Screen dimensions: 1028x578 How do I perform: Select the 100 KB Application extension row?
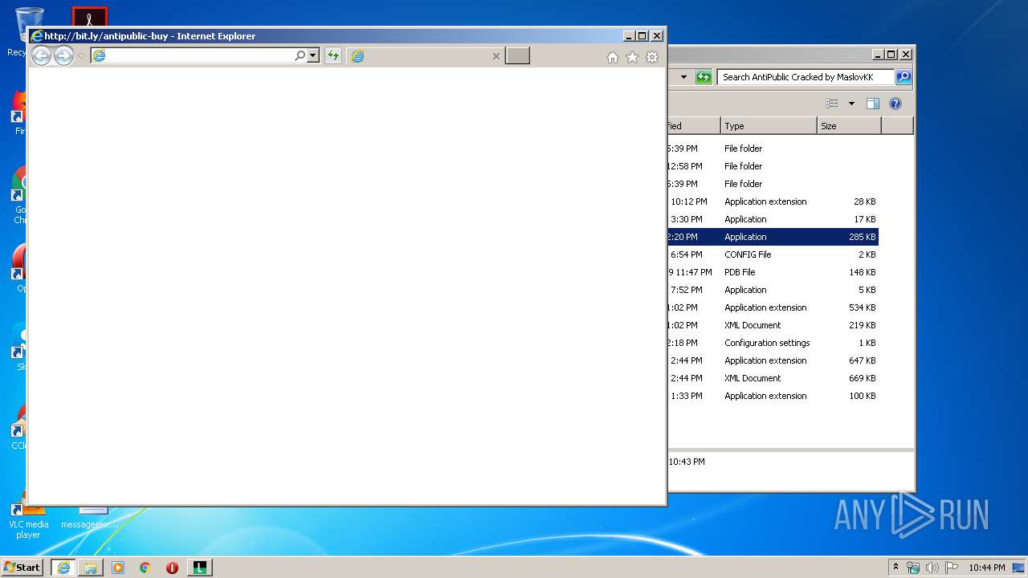point(773,396)
